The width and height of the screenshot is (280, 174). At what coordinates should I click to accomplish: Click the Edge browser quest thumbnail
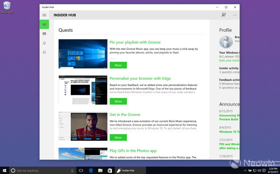point(83,90)
